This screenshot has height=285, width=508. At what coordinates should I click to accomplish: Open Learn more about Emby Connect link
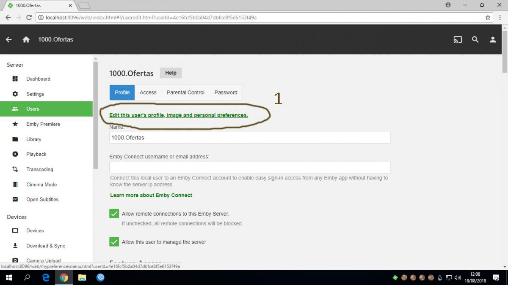coord(151,195)
